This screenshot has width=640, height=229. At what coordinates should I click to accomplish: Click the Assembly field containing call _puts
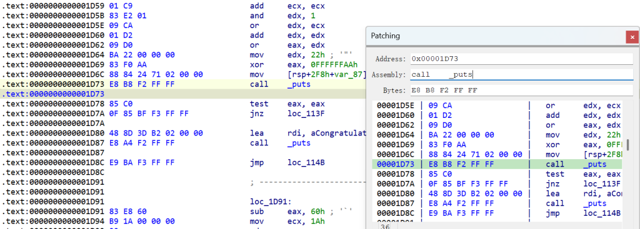coord(521,75)
